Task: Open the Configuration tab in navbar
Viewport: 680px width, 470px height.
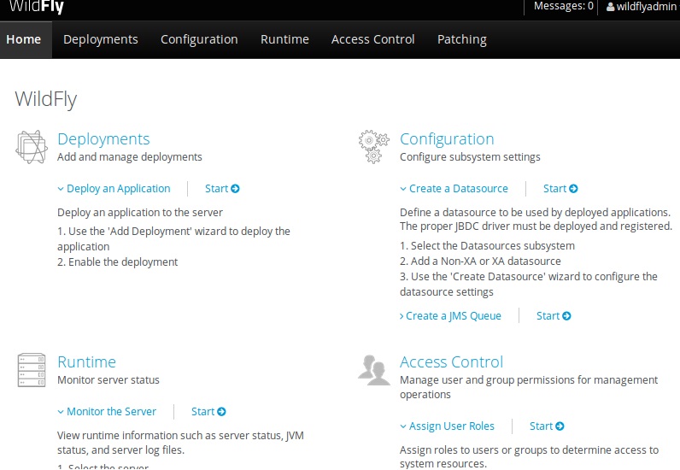Action: (x=199, y=39)
